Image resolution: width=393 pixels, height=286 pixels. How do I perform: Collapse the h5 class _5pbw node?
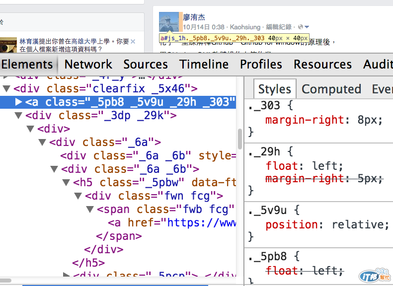click(x=66, y=182)
